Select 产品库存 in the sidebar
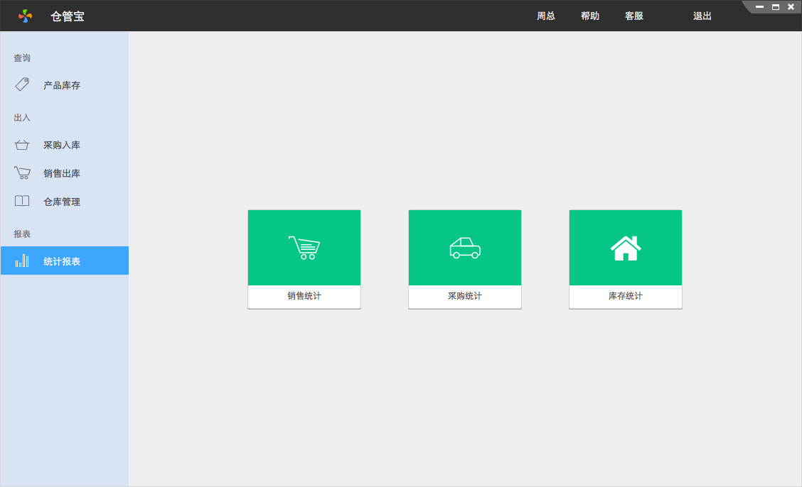The height and width of the screenshot is (487, 802). click(62, 85)
